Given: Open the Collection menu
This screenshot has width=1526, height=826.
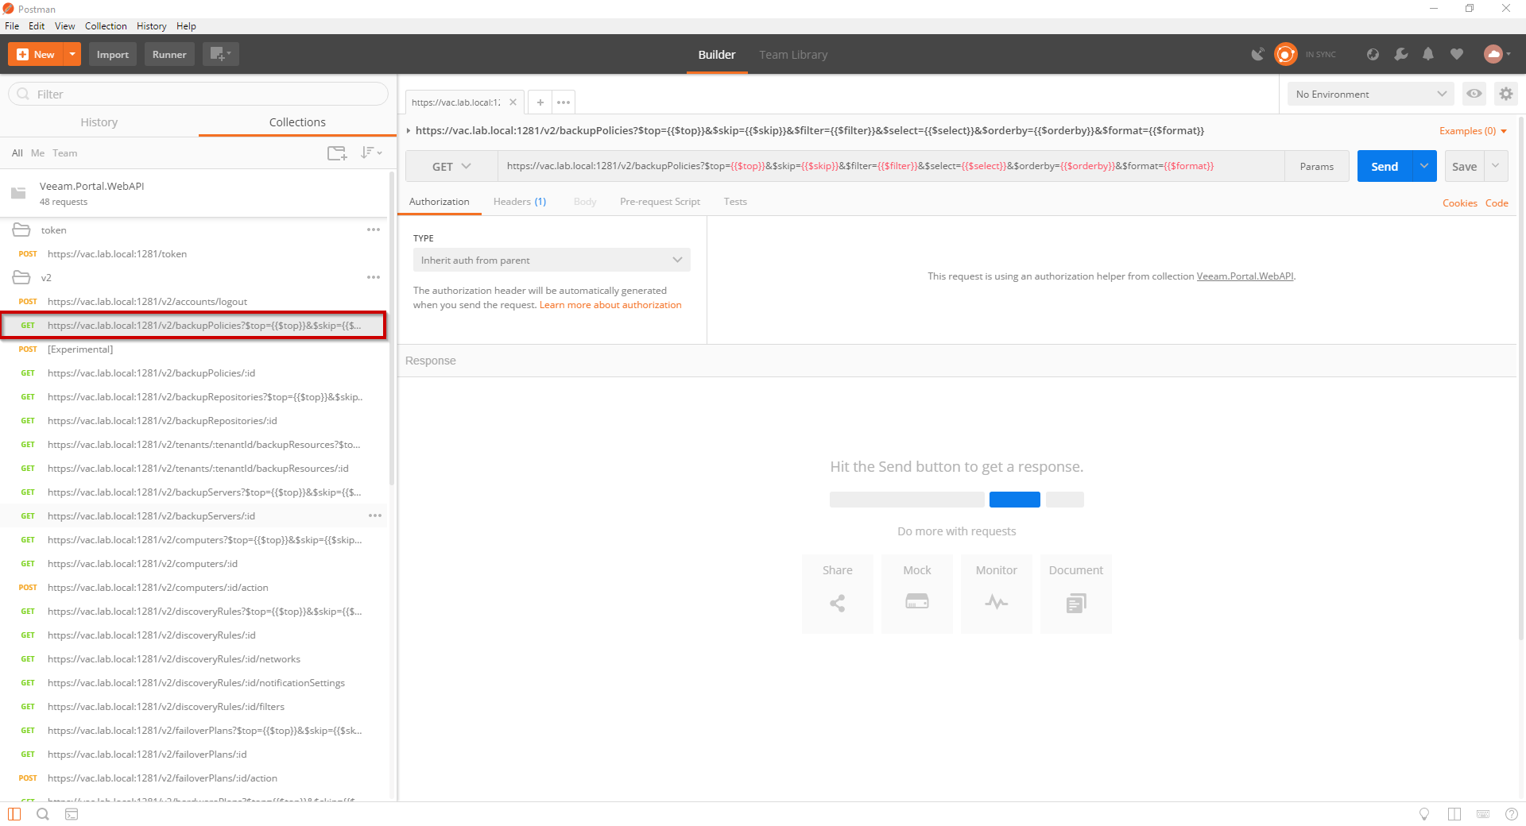Looking at the screenshot, I should [x=106, y=25].
